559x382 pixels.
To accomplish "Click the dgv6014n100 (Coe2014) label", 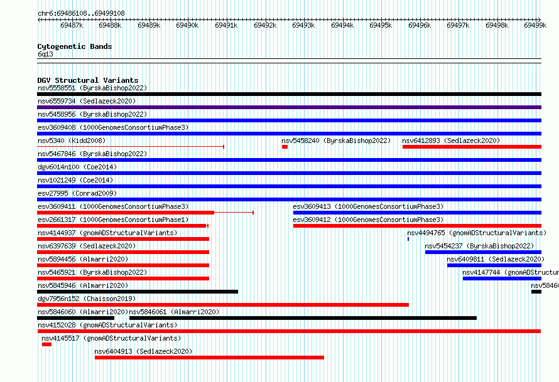I will pos(77,167).
